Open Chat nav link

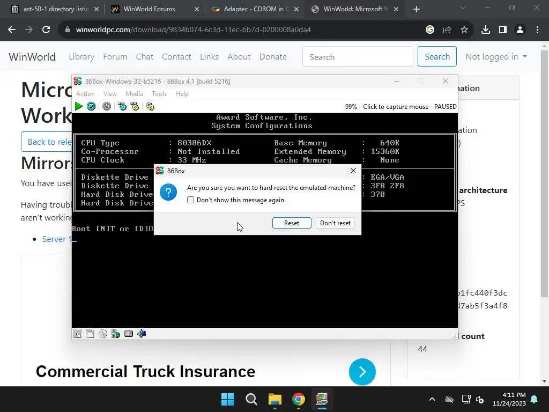coord(145,57)
